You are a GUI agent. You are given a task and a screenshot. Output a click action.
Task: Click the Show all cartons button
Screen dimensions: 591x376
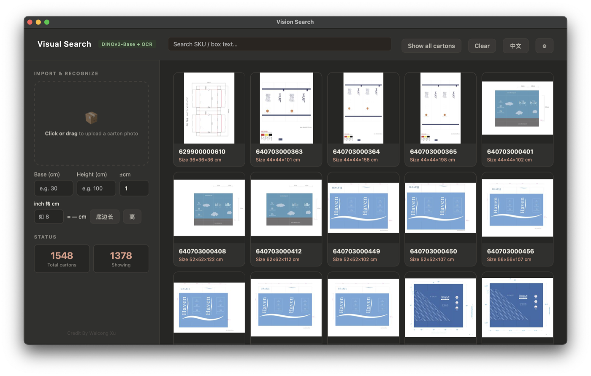431,46
